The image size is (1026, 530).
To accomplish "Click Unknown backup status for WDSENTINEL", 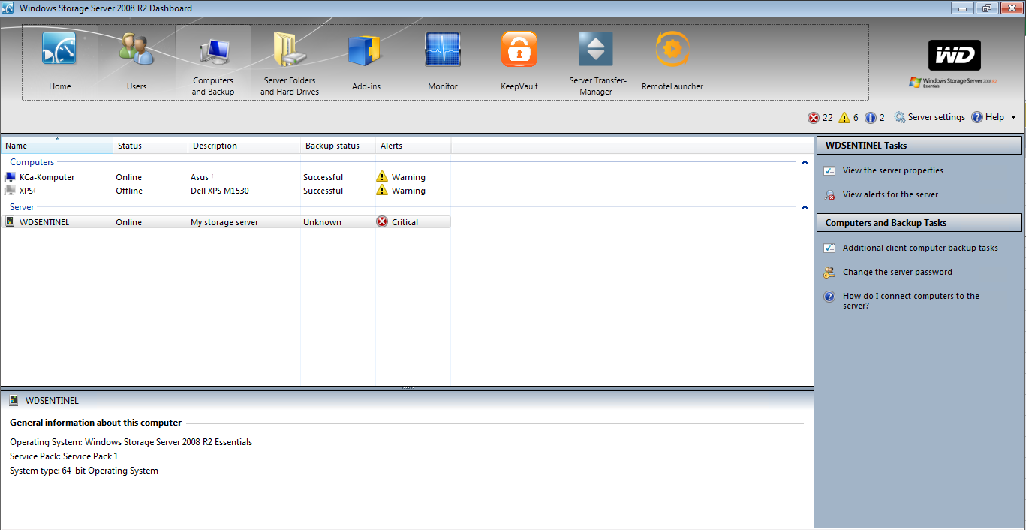I will point(322,222).
